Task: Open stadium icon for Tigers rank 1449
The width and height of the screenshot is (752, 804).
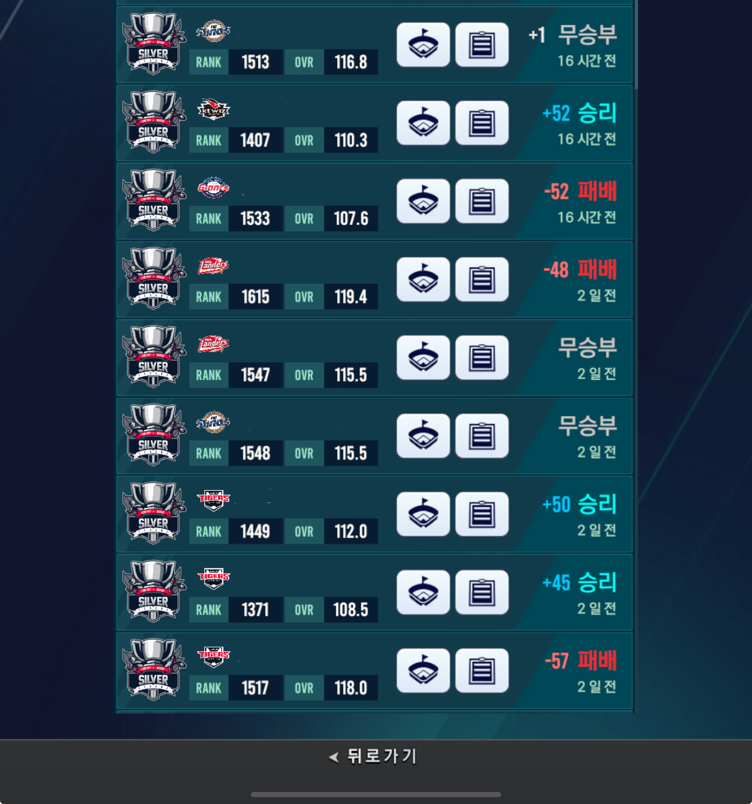Action: point(423,514)
